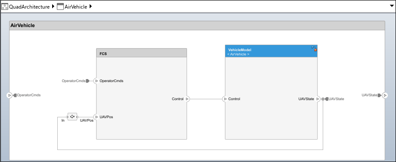Select the feedback connection line below the components
Viewport: 396px width, 162px height.
pos(190,150)
